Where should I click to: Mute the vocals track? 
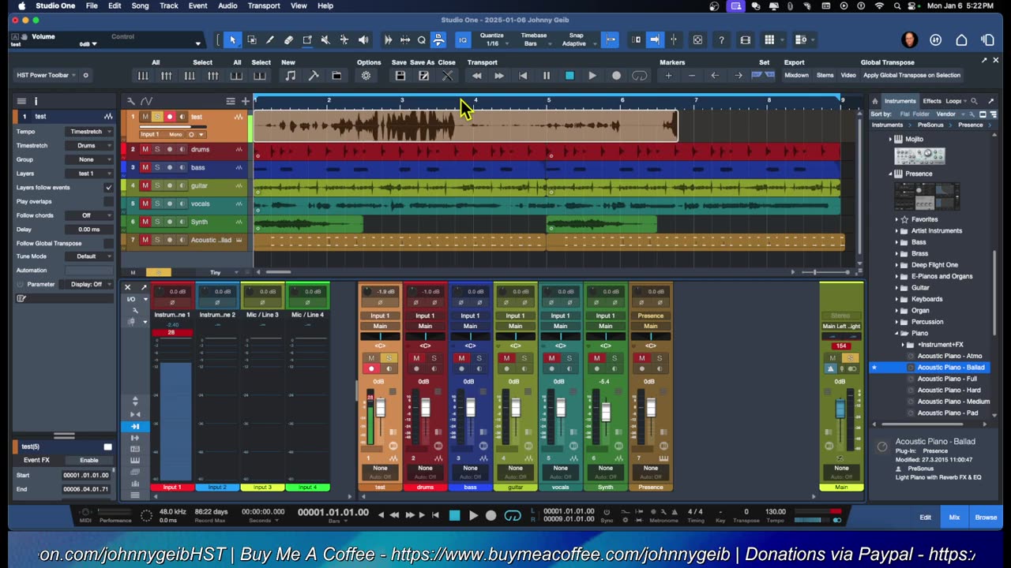coord(145,204)
